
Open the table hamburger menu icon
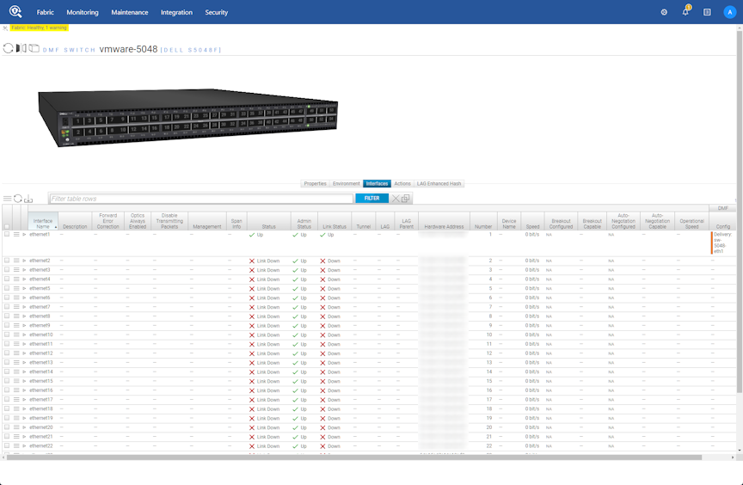[x=7, y=199]
